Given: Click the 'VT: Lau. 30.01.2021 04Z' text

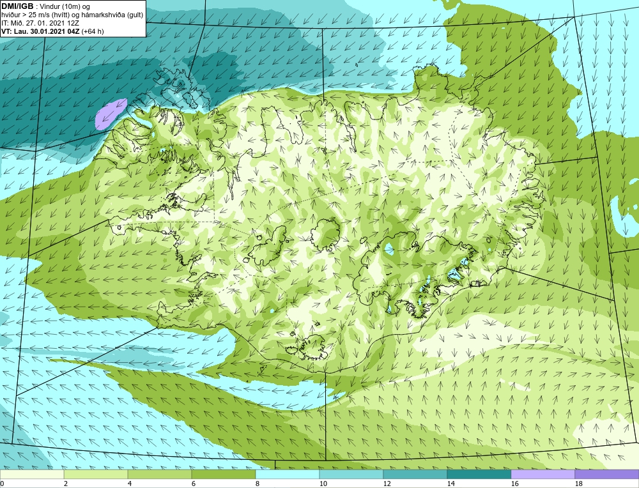Looking at the screenshot, I should tap(41, 31).
